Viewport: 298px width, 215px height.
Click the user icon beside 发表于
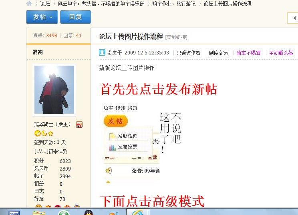click(102, 52)
